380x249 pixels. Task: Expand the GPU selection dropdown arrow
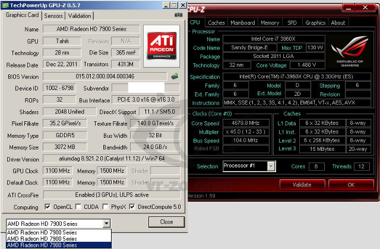click(106, 223)
